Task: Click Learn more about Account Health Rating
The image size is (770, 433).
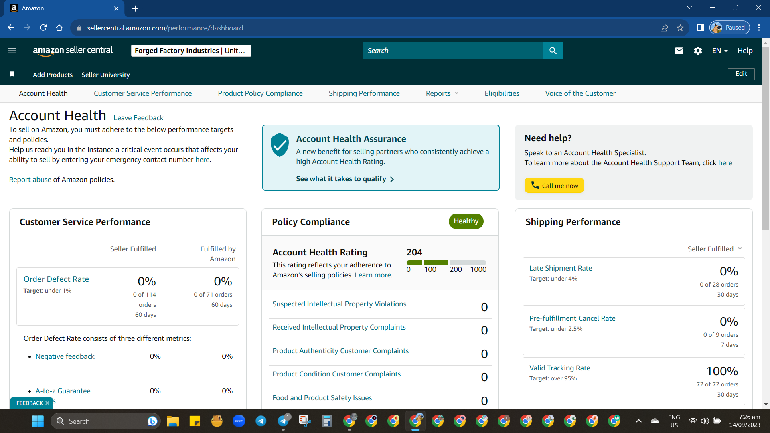Action: click(x=373, y=275)
